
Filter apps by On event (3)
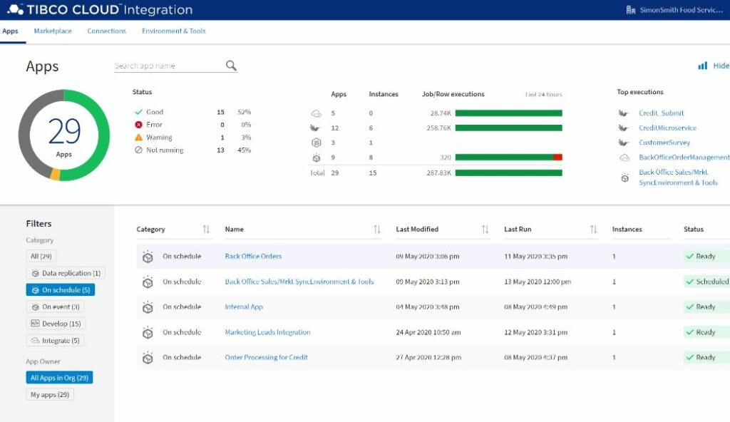56,307
